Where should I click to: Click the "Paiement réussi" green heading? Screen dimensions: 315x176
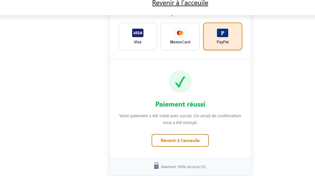click(180, 104)
